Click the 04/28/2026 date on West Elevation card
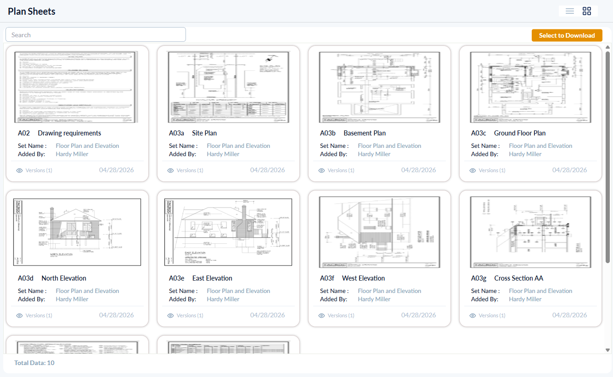 [419, 315]
